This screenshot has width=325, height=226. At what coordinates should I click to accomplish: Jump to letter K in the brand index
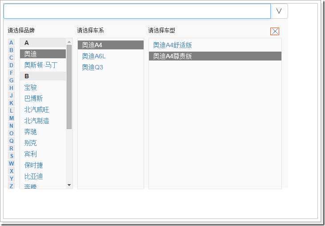click(x=11, y=103)
